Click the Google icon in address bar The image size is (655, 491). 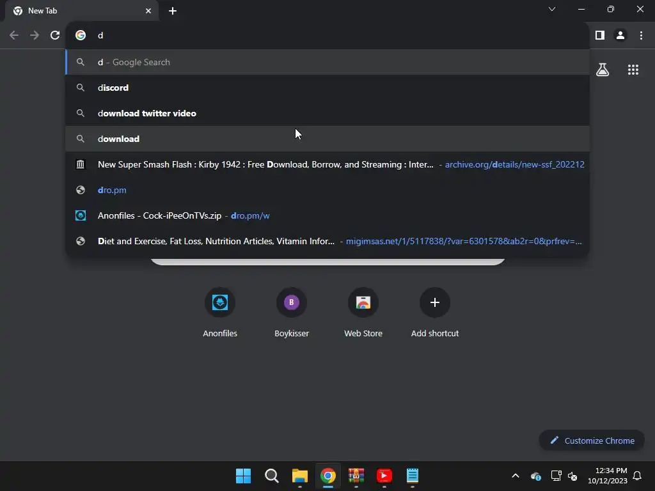pos(81,35)
